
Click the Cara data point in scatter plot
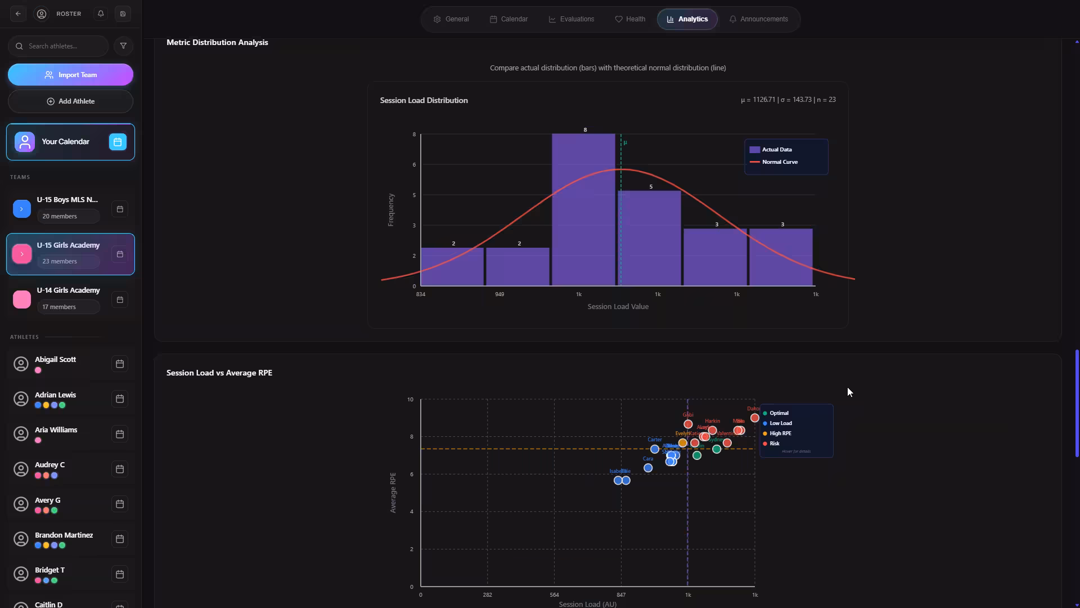[x=648, y=468]
